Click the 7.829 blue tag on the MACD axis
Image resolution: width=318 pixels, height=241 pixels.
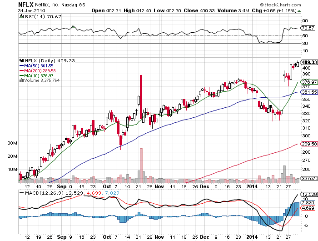tap(308, 203)
